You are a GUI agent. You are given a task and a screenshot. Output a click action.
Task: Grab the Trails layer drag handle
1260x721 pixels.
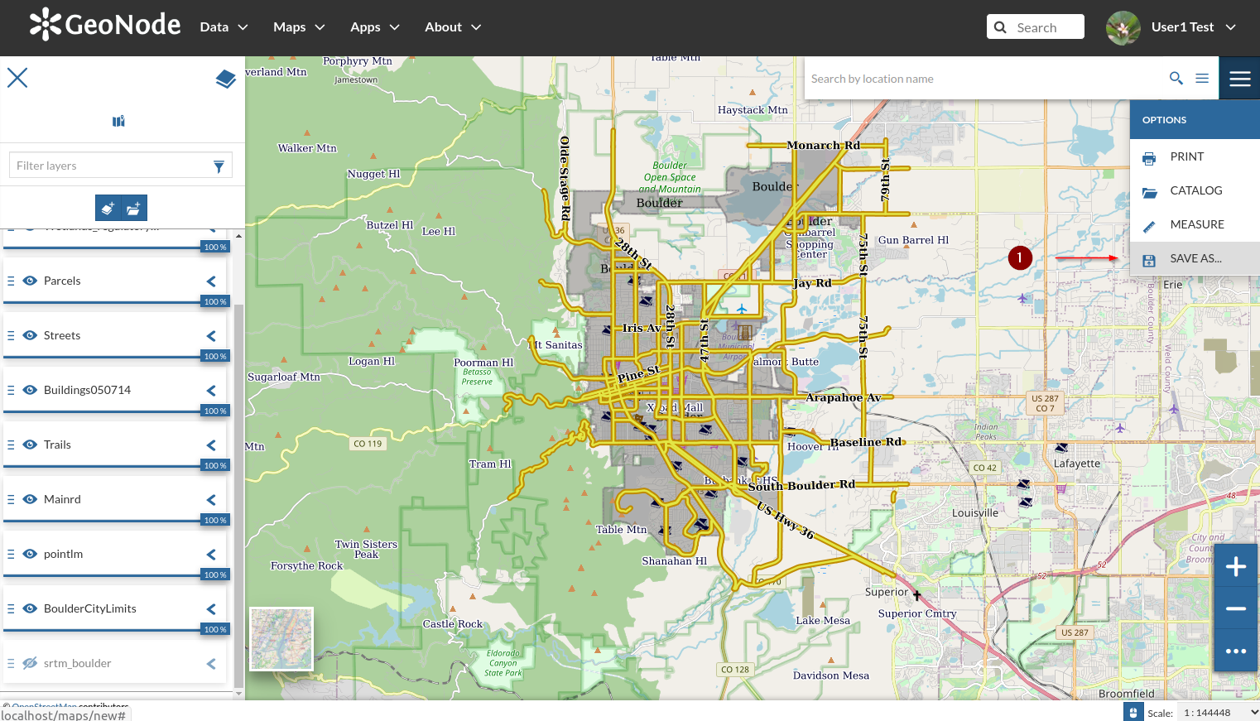coord(11,445)
